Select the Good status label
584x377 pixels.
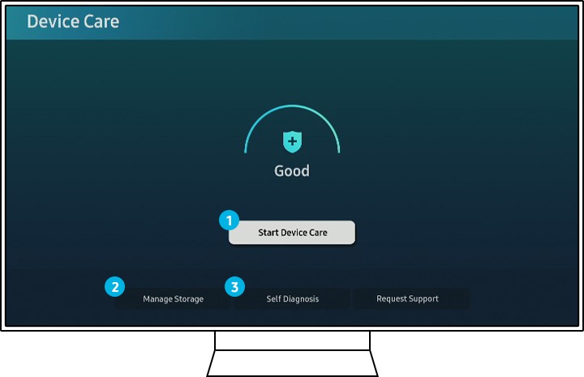[x=292, y=171]
